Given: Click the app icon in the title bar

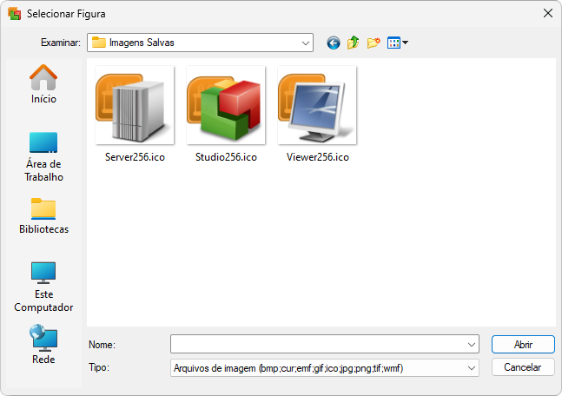Looking at the screenshot, I should [14, 13].
